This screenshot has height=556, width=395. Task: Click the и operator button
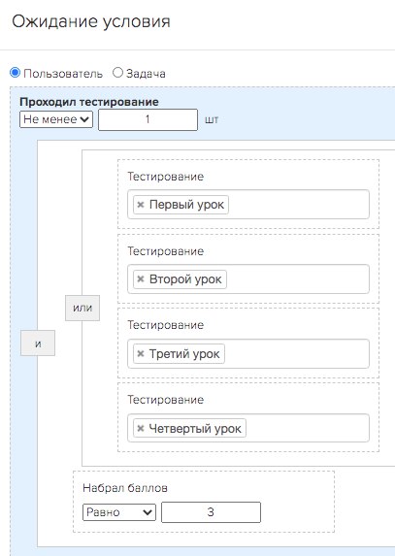(x=38, y=343)
